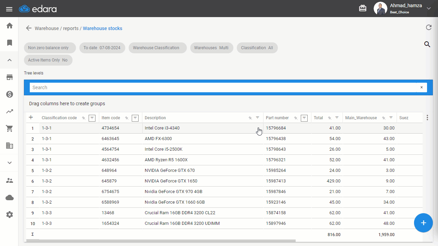This screenshot has width=438, height=246.
Task: Open Item code column filter
Action: tap(135, 118)
